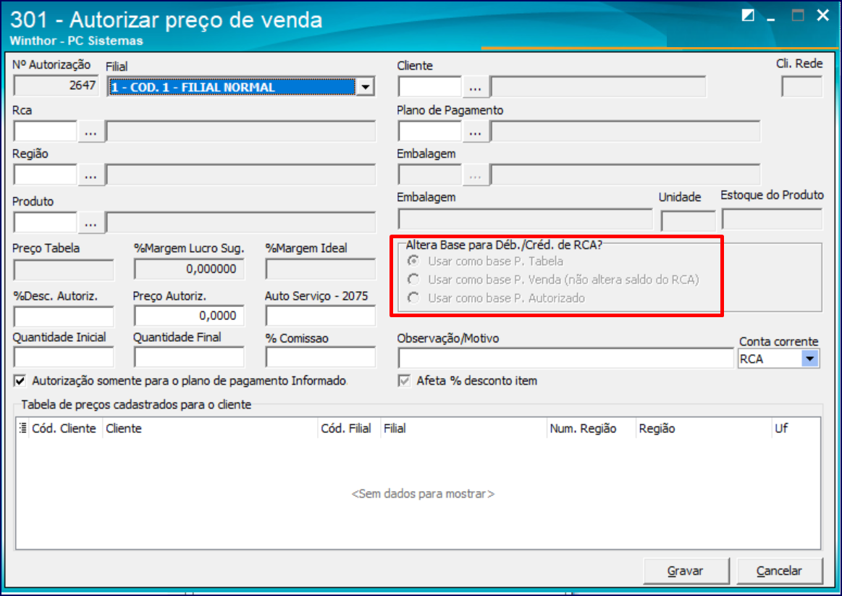The image size is (842, 596).
Task: Click the Produto code input field
Action: 45,222
